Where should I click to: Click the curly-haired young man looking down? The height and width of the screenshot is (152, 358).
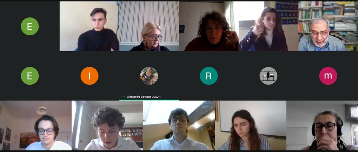click(x=107, y=126)
